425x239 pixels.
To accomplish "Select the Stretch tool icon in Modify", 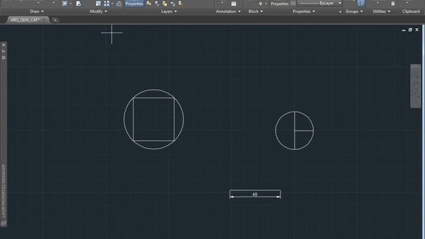I will (98, 3).
